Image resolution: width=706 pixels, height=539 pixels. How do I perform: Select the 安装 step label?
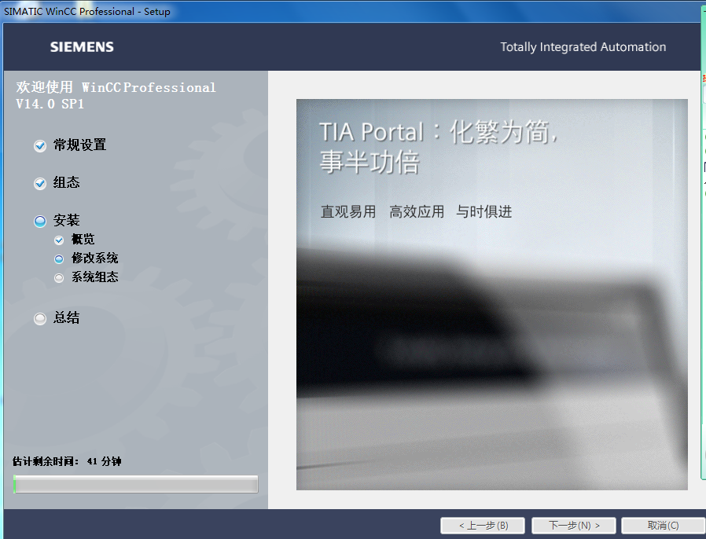tap(67, 221)
